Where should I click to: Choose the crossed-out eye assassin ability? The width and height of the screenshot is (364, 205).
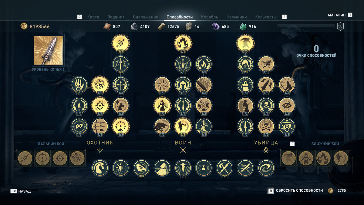coord(287,105)
